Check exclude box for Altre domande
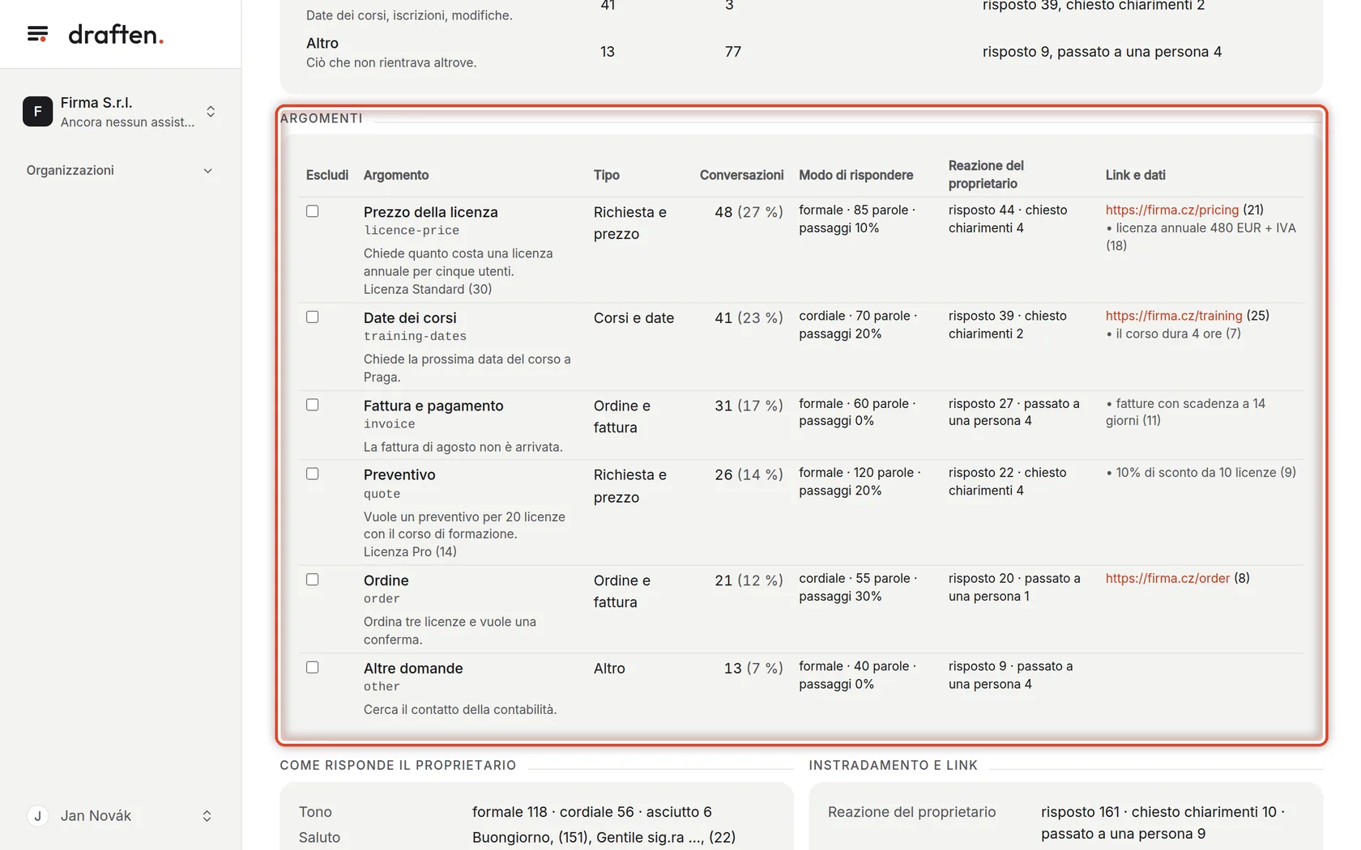This screenshot has width=1361, height=850. pos(312,667)
